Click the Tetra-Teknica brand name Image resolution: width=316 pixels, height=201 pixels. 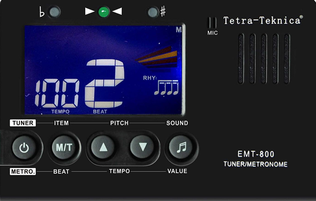pos(263,20)
